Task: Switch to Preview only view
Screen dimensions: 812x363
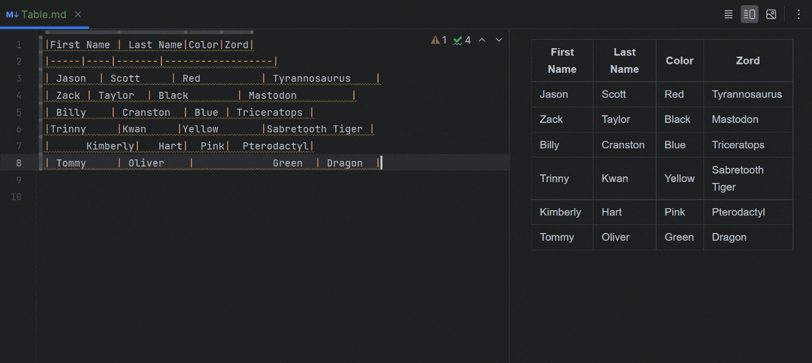Action: (x=771, y=14)
